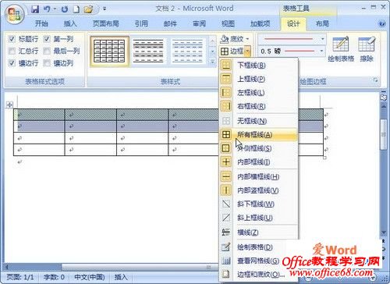
Task: Open Shading dropdown (底纹)
Action: (247, 39)
